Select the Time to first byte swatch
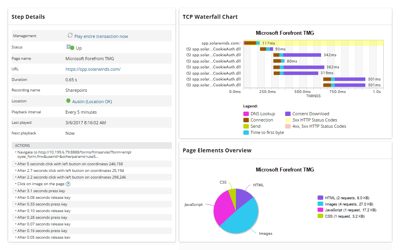Image resolution: width=400 pixels, height=250 pixels. point(246,132)
